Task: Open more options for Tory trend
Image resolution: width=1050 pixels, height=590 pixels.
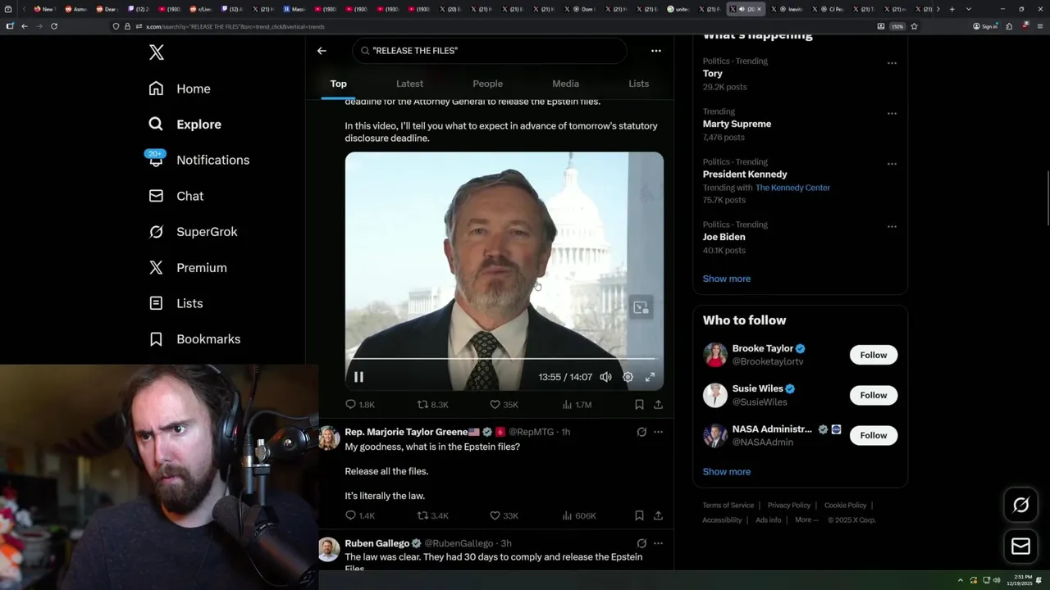Action: pos(892,63)
